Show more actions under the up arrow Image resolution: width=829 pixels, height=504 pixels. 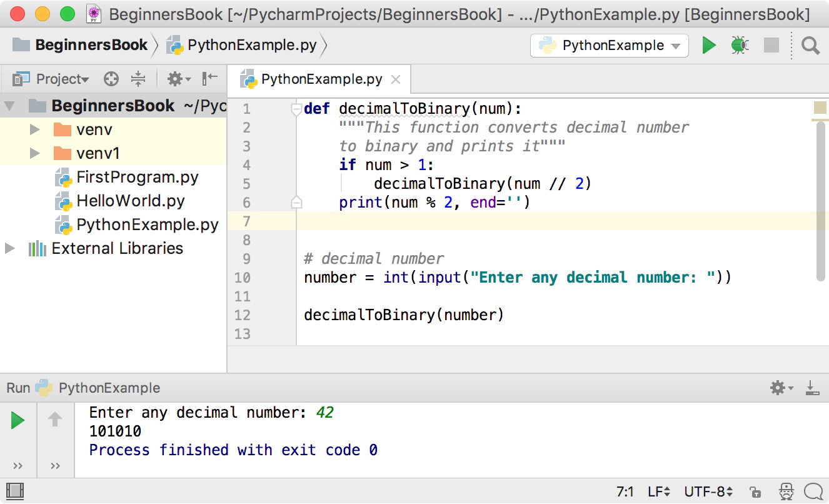pyautogui.click(x=55, y=465)
